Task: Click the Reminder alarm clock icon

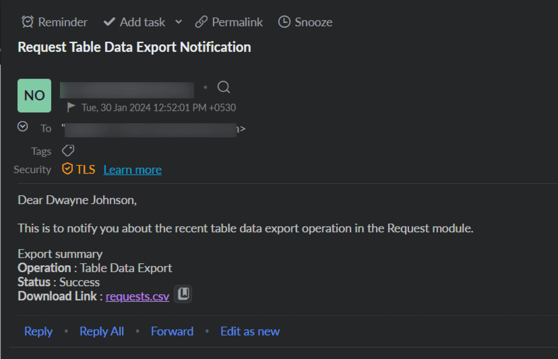Action: pos(28,22)
